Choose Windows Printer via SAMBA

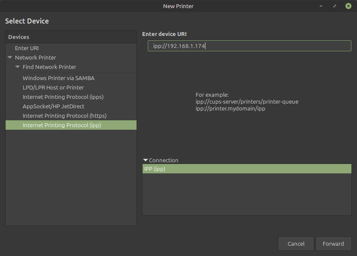(59, 78)
